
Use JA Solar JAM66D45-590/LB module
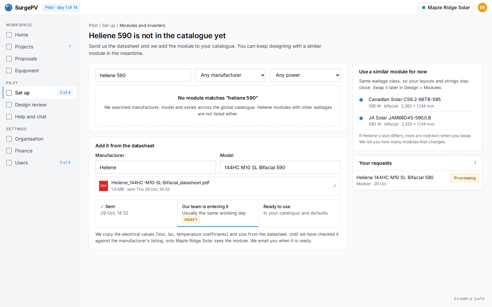pos(418,121)
